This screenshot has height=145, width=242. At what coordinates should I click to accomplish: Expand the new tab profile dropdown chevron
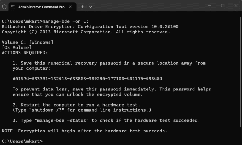[91, 7]
